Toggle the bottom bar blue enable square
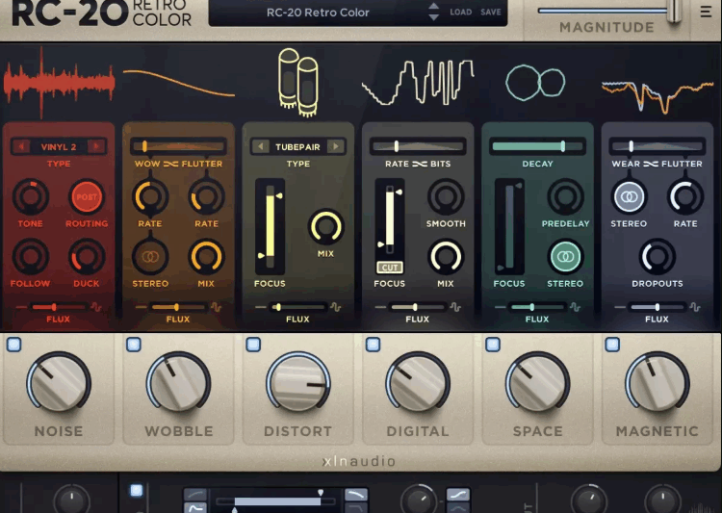This screenshot has height=513, width=722. (x=137, y=491)
